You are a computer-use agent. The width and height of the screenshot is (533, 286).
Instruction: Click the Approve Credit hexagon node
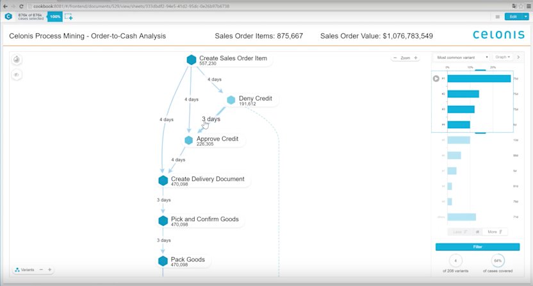click(188, 140)
